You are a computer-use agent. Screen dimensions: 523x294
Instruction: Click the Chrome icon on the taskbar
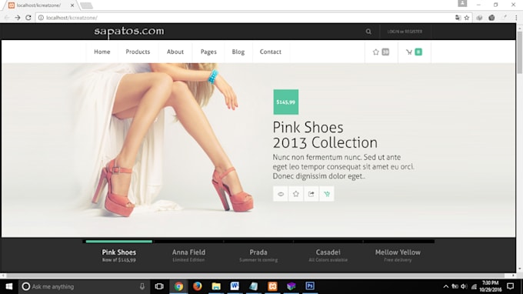click(178, 286)
